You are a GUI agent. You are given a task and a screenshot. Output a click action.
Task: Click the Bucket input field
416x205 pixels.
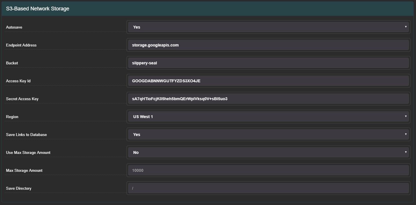pos(269,63)
